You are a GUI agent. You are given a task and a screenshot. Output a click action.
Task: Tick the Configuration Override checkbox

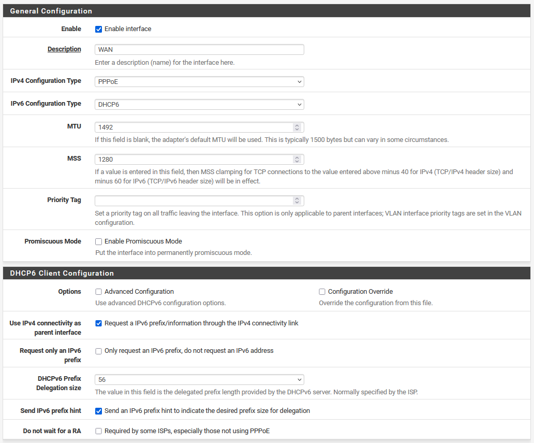[x=322, y=292]
